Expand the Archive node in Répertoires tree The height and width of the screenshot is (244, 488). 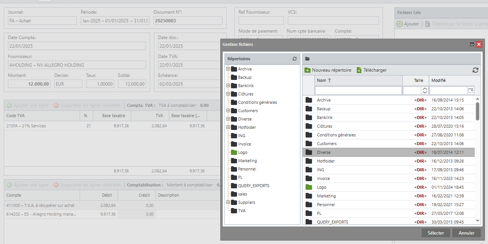[x=228, y=69]
